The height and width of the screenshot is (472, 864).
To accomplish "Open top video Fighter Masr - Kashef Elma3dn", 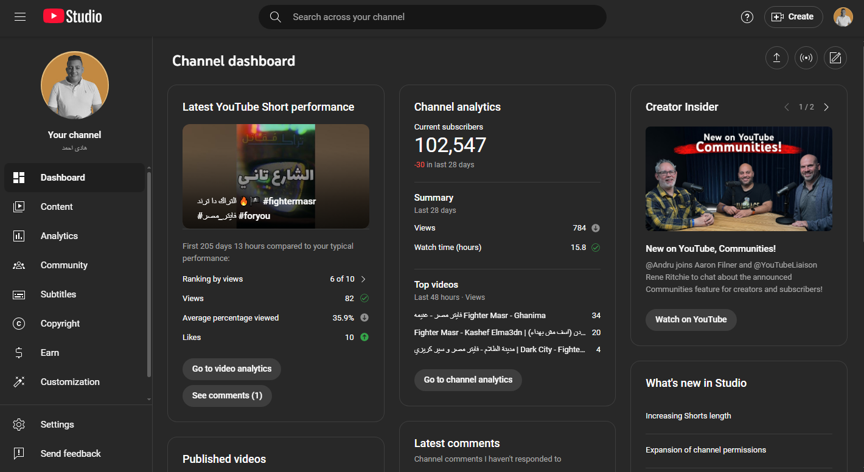I will pos(499,333).
